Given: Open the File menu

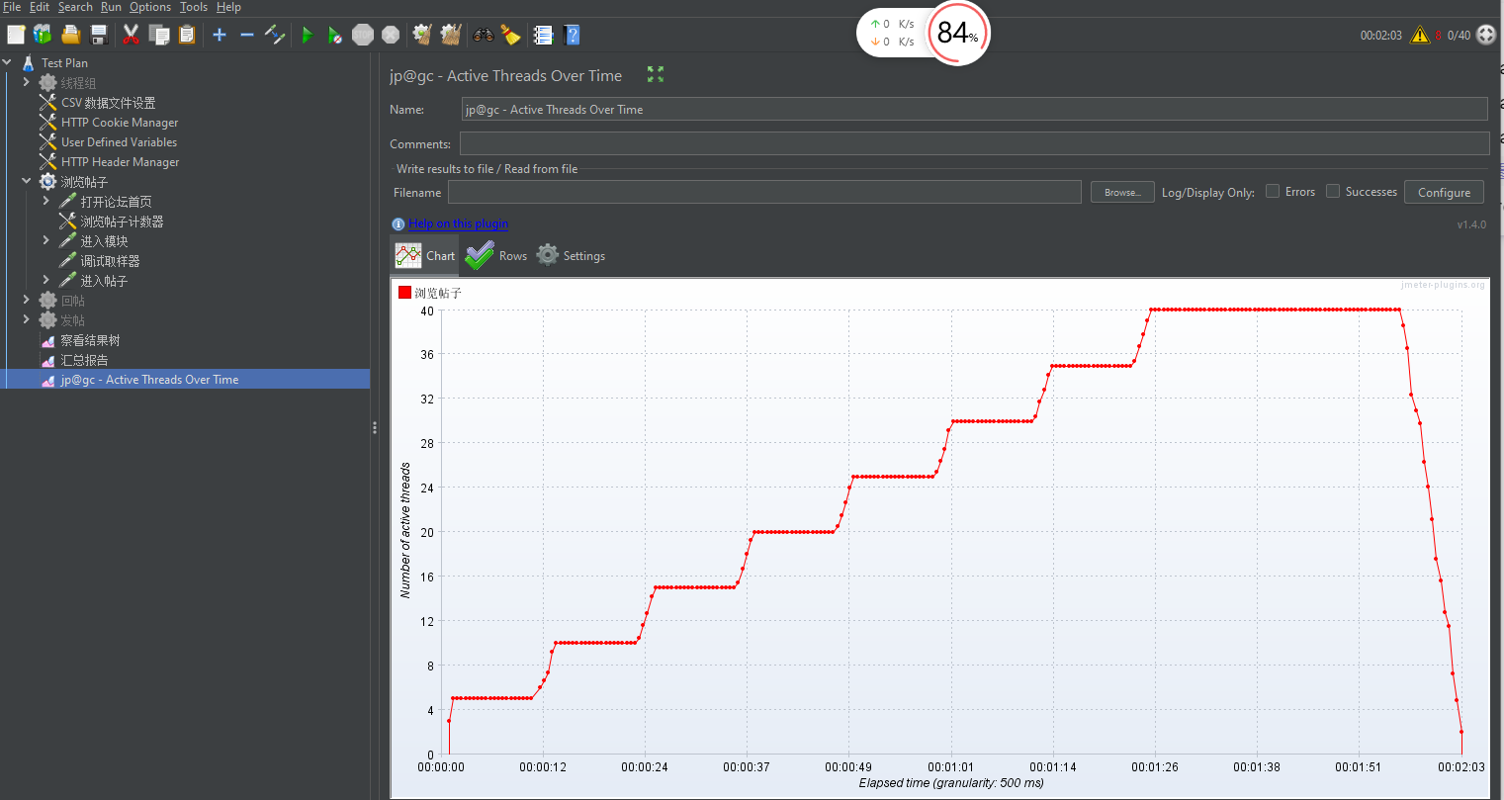Looking at the screenshot, I should point(12,7).
